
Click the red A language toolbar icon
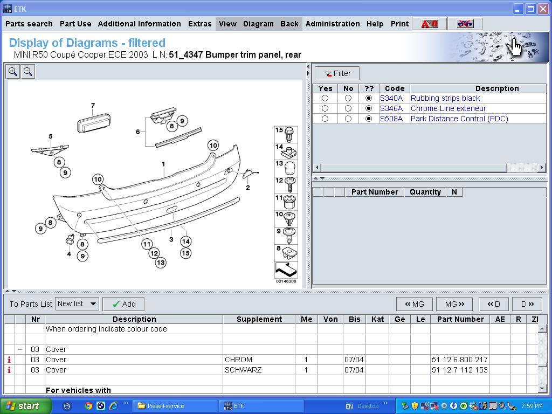[430, 24]
